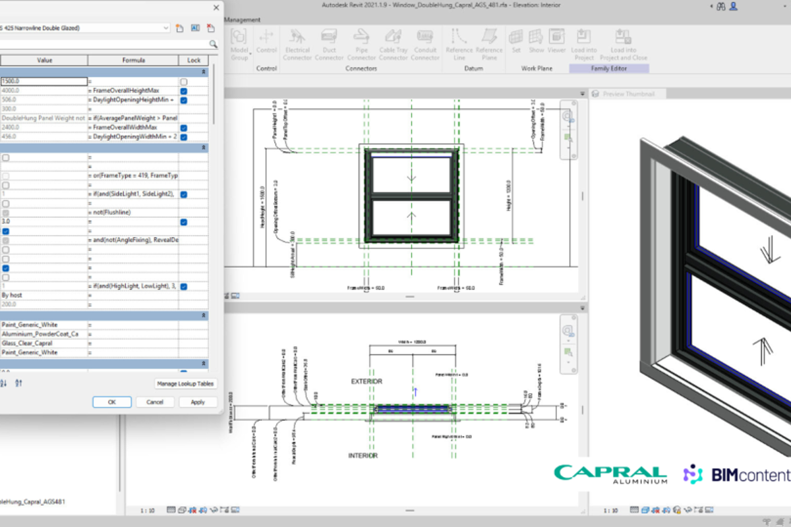Click the Formula column header

point(133,60)
